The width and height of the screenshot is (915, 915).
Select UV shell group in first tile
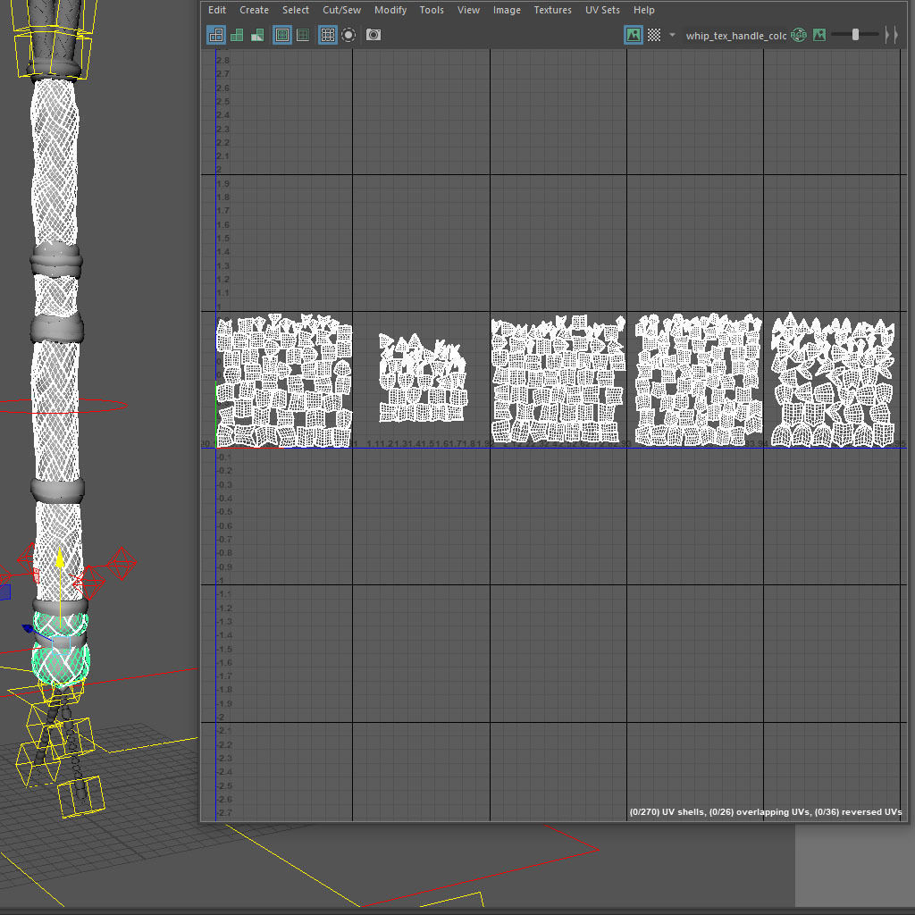point(284,381)
